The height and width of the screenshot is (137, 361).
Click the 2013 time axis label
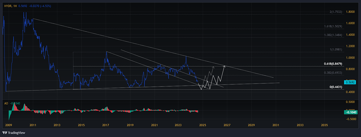click(x=57, y=125)
